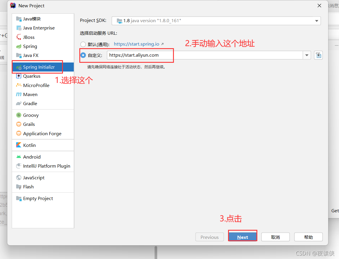This screenshot has height=259, width=339.
Task: Click the network connection hint text
Action: [x=127, y=67]
